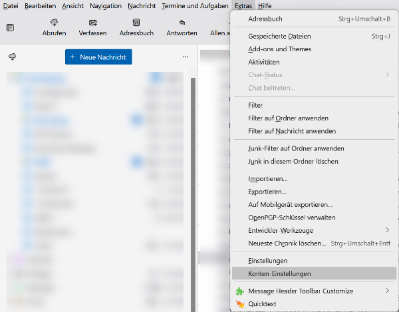Select OpenPGP-Schlüssel verwalten
This screenshot has height=312, width=399.
point(291,218)
